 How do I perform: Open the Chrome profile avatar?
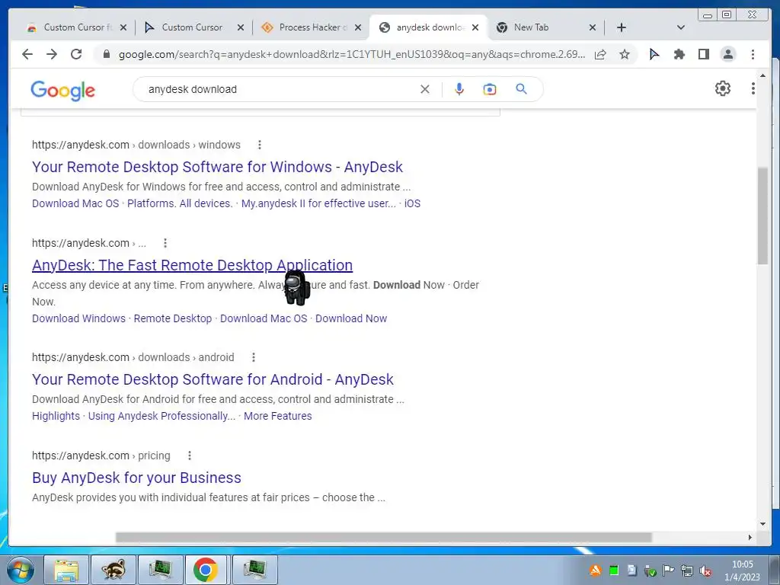pyautogui.click(x=727, y=54)
